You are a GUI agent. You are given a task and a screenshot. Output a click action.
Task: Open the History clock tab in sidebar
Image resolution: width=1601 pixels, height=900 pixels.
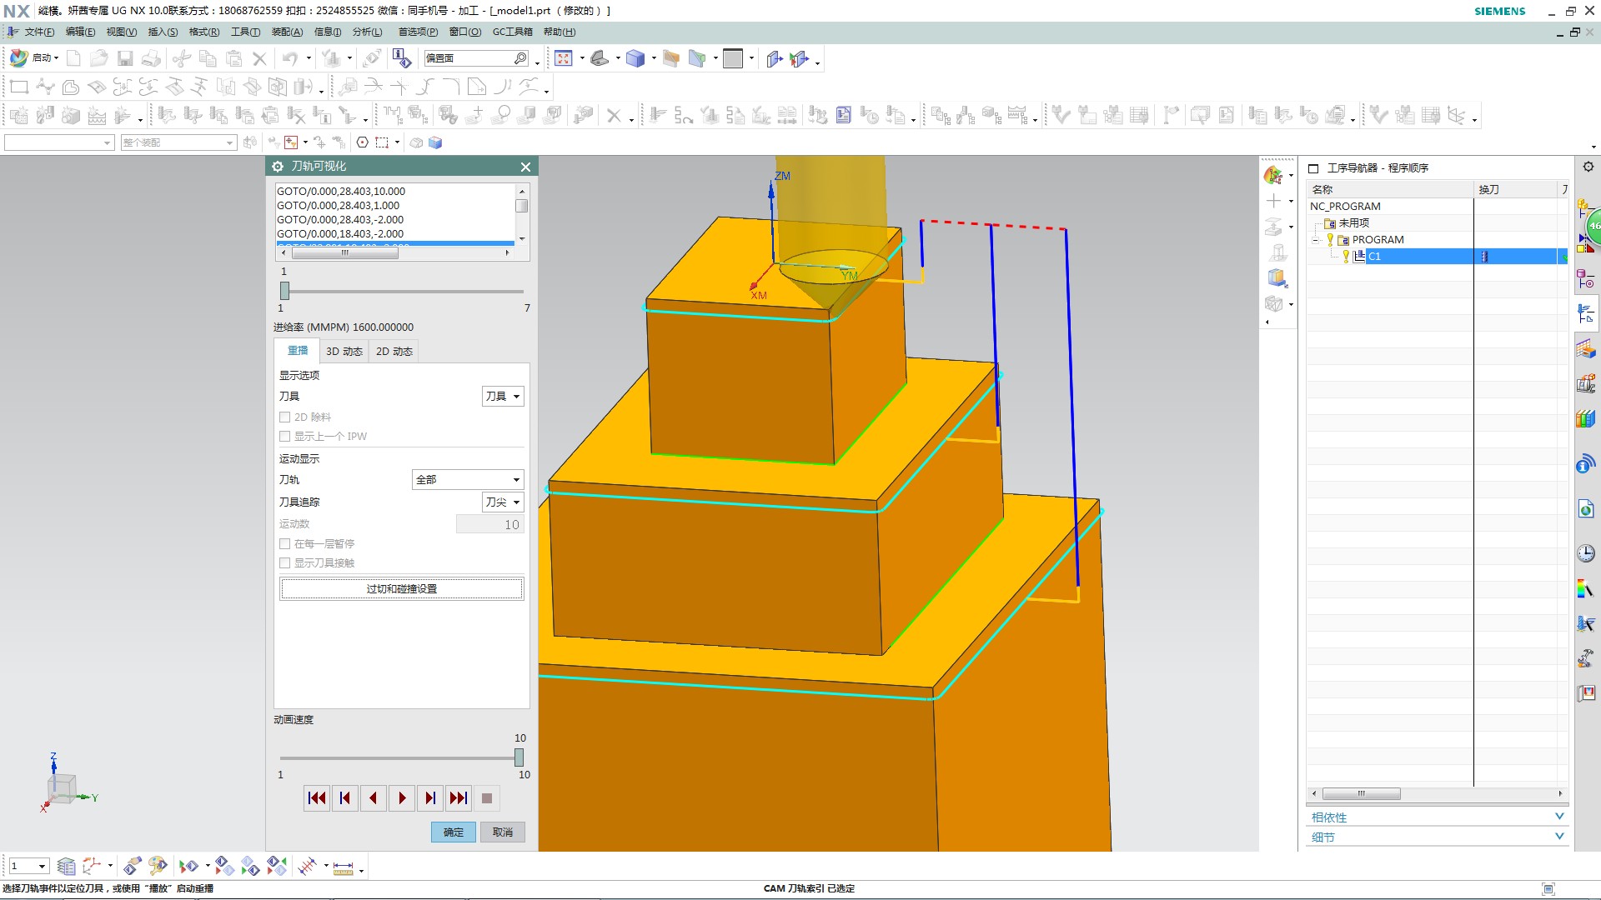[x=1586, y=553]
